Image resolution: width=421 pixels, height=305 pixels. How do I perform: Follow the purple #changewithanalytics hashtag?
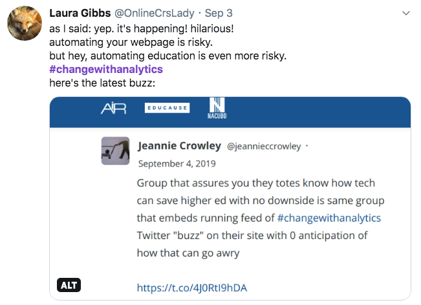106,69
